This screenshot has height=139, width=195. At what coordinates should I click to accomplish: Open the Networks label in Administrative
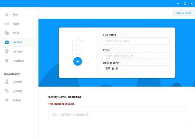pos(17,91)
